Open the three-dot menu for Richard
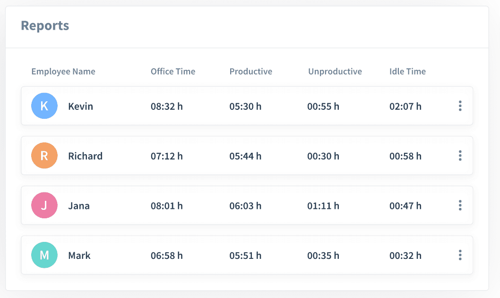Viewport: 500px width, 298px height. tap(460, 156)
